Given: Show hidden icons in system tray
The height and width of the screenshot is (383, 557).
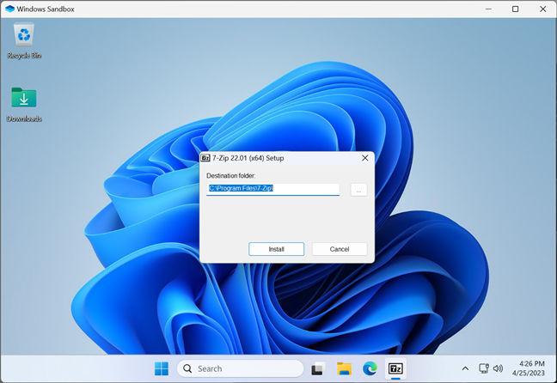Looking at the screenshot, I should (x=465, y=368).
